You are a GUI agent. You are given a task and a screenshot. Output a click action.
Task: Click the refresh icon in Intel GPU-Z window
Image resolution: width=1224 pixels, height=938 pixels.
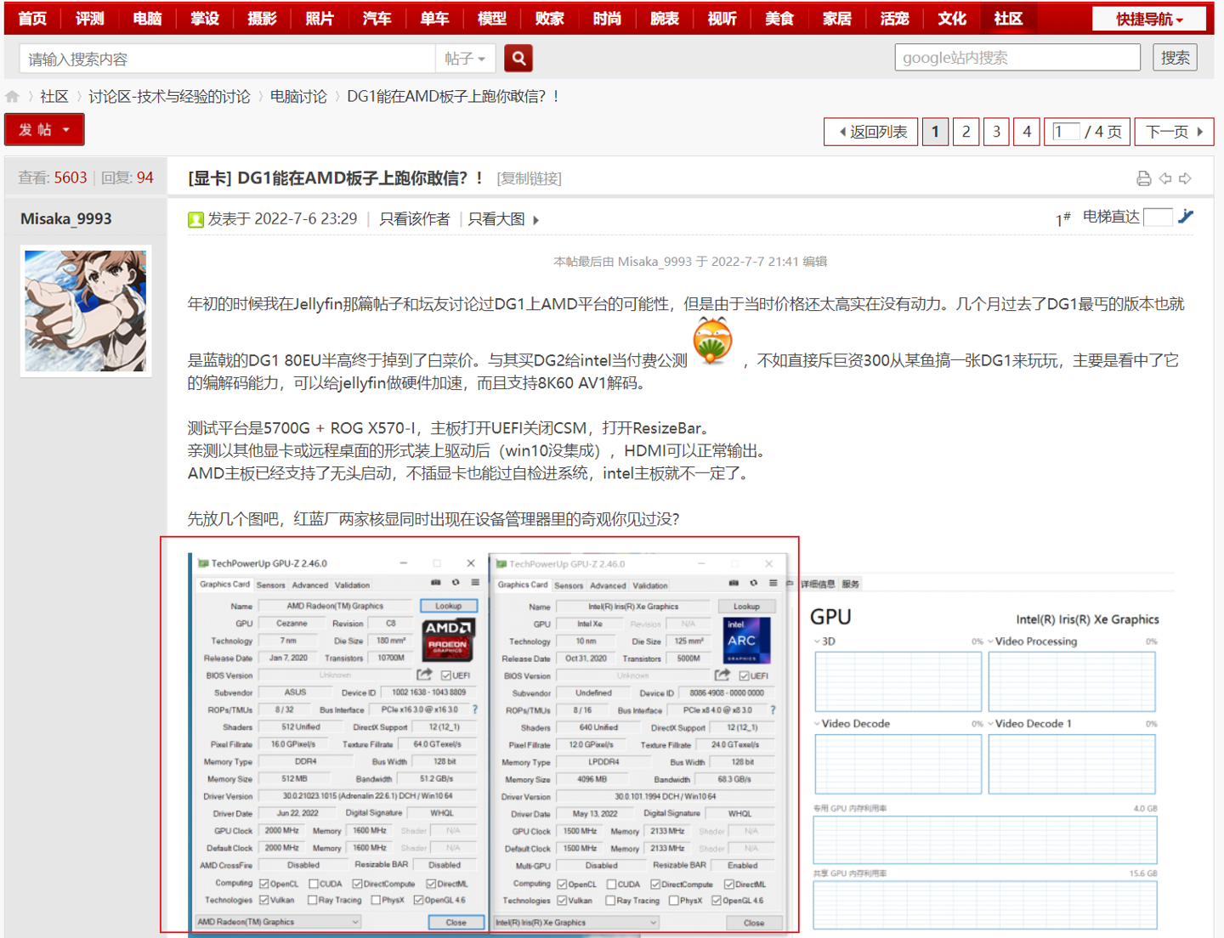753,584
